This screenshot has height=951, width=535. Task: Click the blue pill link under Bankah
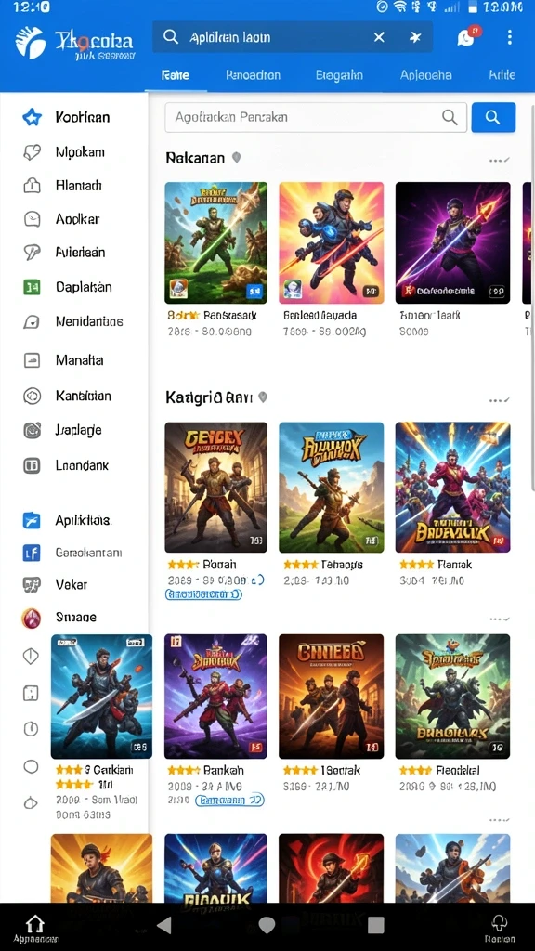pyautogui.click(x=230, y=801)
